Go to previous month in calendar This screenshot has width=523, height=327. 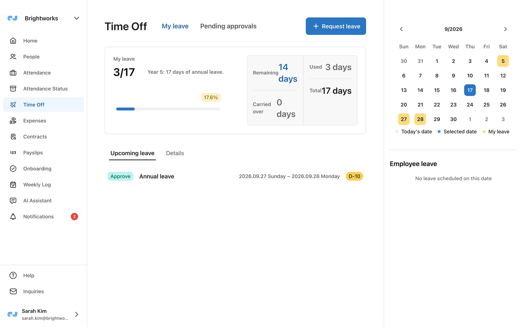(x=402, y=29)
